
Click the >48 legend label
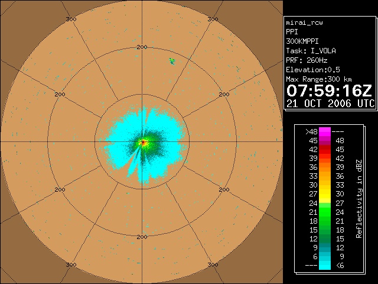coord(311,132)
